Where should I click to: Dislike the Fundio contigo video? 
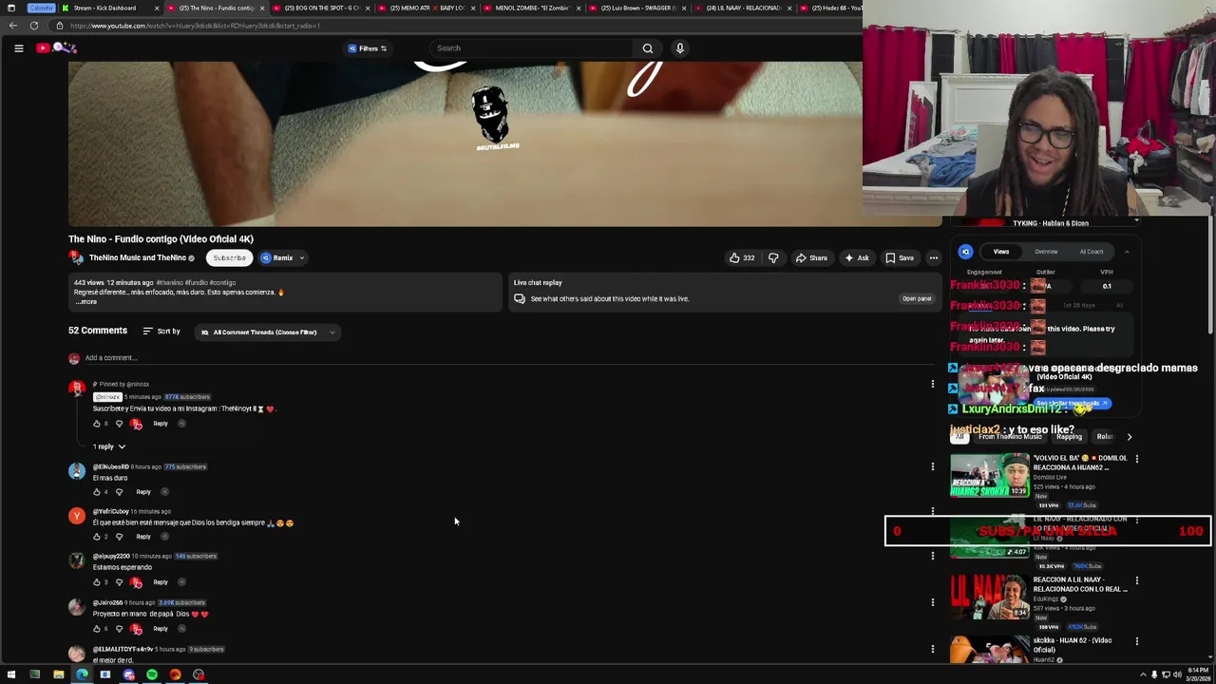(x=773, y=257)
